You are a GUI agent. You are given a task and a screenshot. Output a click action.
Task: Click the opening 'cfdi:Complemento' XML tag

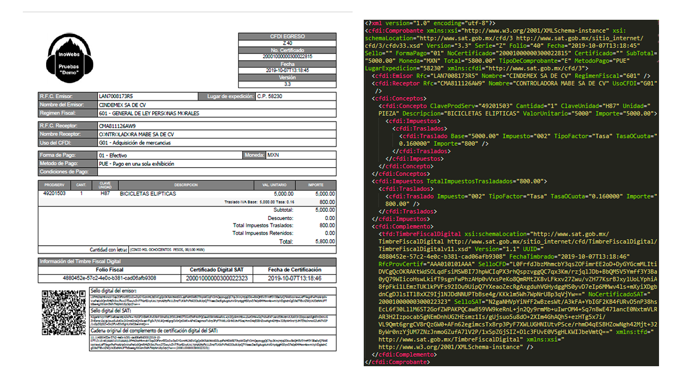(x=402, y=226)
